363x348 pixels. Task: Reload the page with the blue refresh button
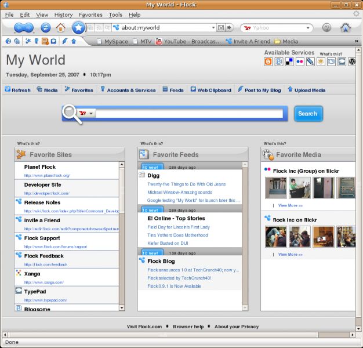coord(46,28)
